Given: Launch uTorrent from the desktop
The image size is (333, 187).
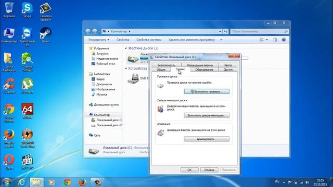Looking at the screenshot, I should point(27,86).
